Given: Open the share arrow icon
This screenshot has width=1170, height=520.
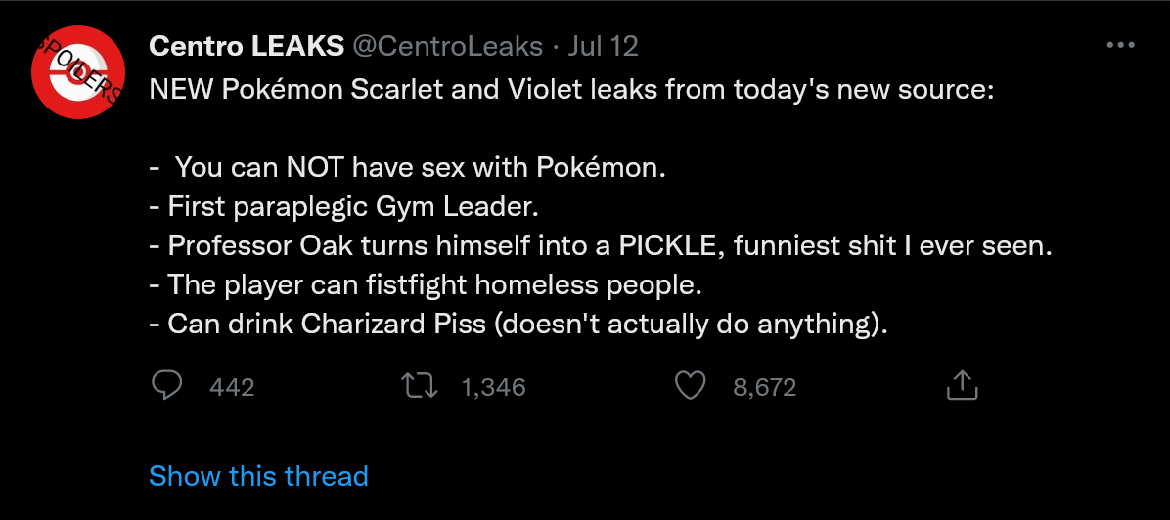Looking at the screenshot, I should [963, 386].
